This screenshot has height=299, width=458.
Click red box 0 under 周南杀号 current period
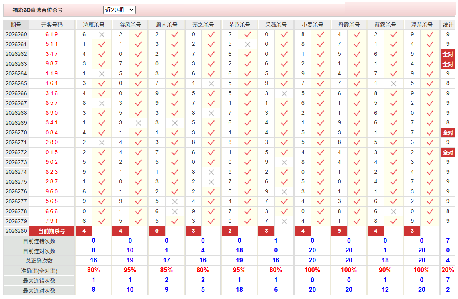[157, 231]
